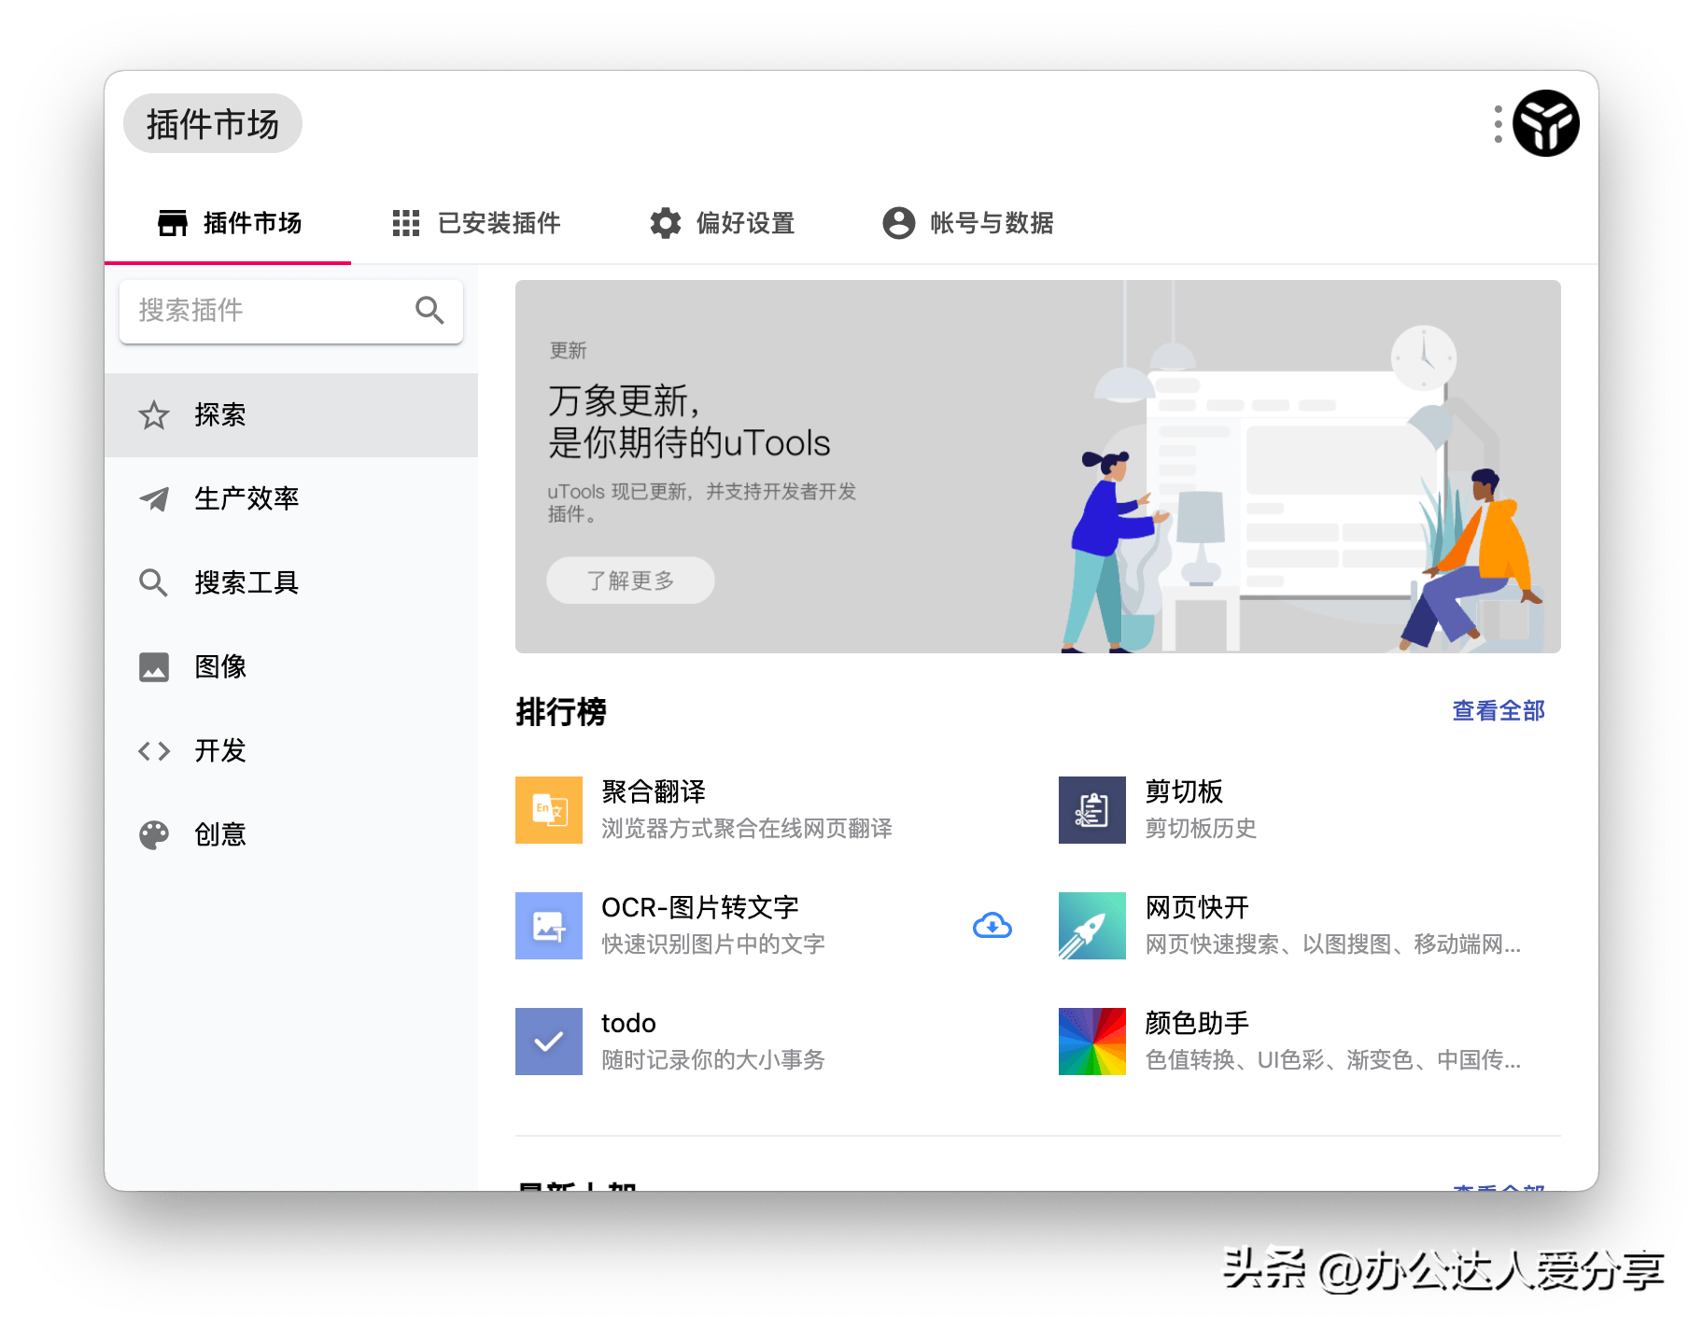This screenshot has height=1329, width=1703.
Task: Click the OCR-图片转文字 plugin icon
Action: 549,926
